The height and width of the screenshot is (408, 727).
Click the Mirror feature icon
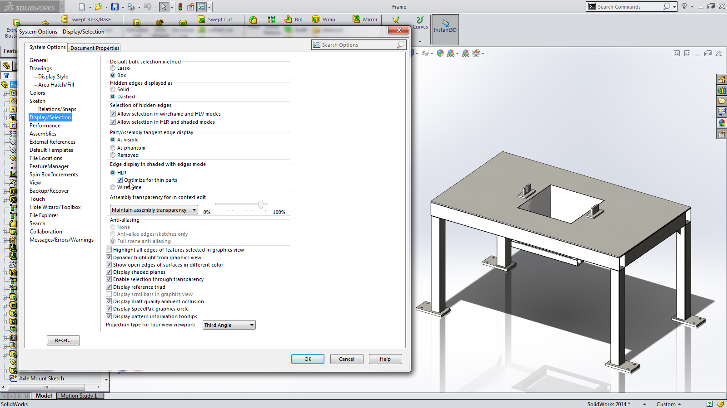coord(357,19)
